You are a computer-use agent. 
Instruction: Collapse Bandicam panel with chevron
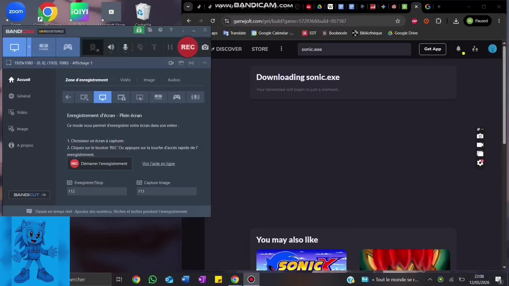pos(205,63)
